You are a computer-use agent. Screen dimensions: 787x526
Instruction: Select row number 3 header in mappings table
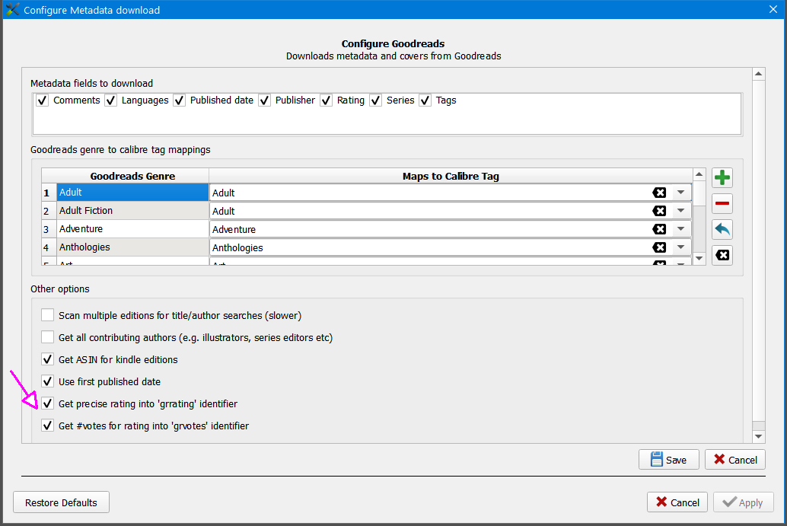[49, 229]
